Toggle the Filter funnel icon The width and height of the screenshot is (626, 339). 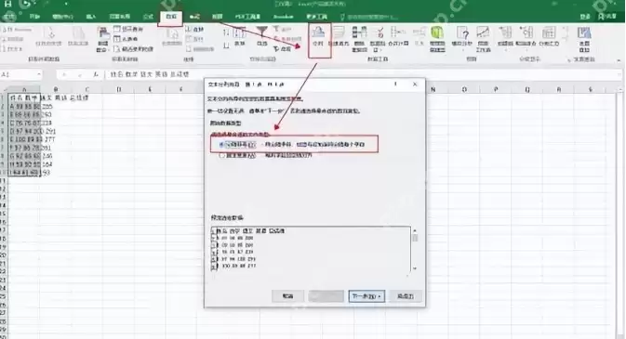[x=261, y=35]
